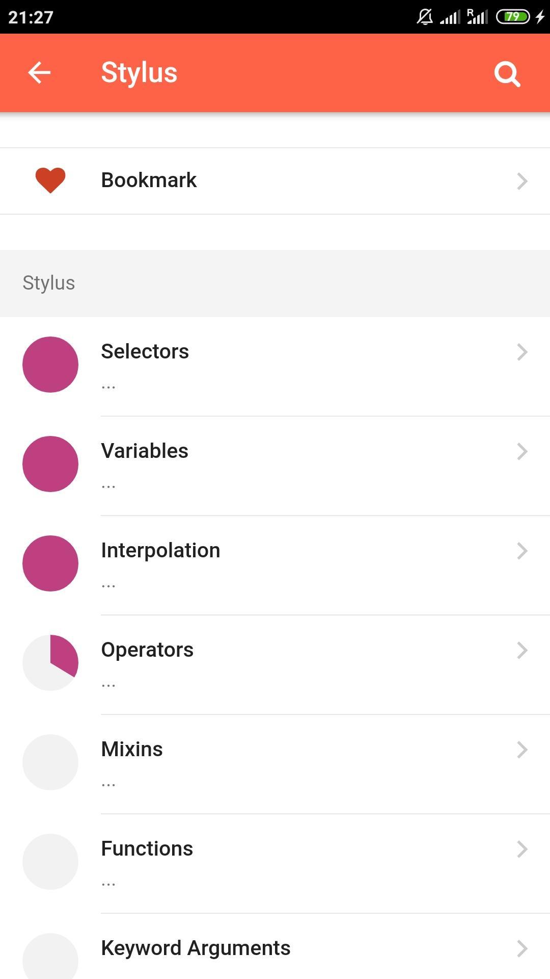Tap the empty Mixins progress circle
The height and width of the screenshot is (979, 550).
50,762
